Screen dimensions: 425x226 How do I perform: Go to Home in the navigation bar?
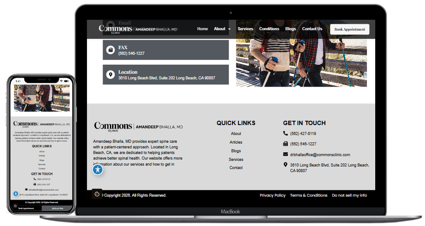[x=203, y=29]
